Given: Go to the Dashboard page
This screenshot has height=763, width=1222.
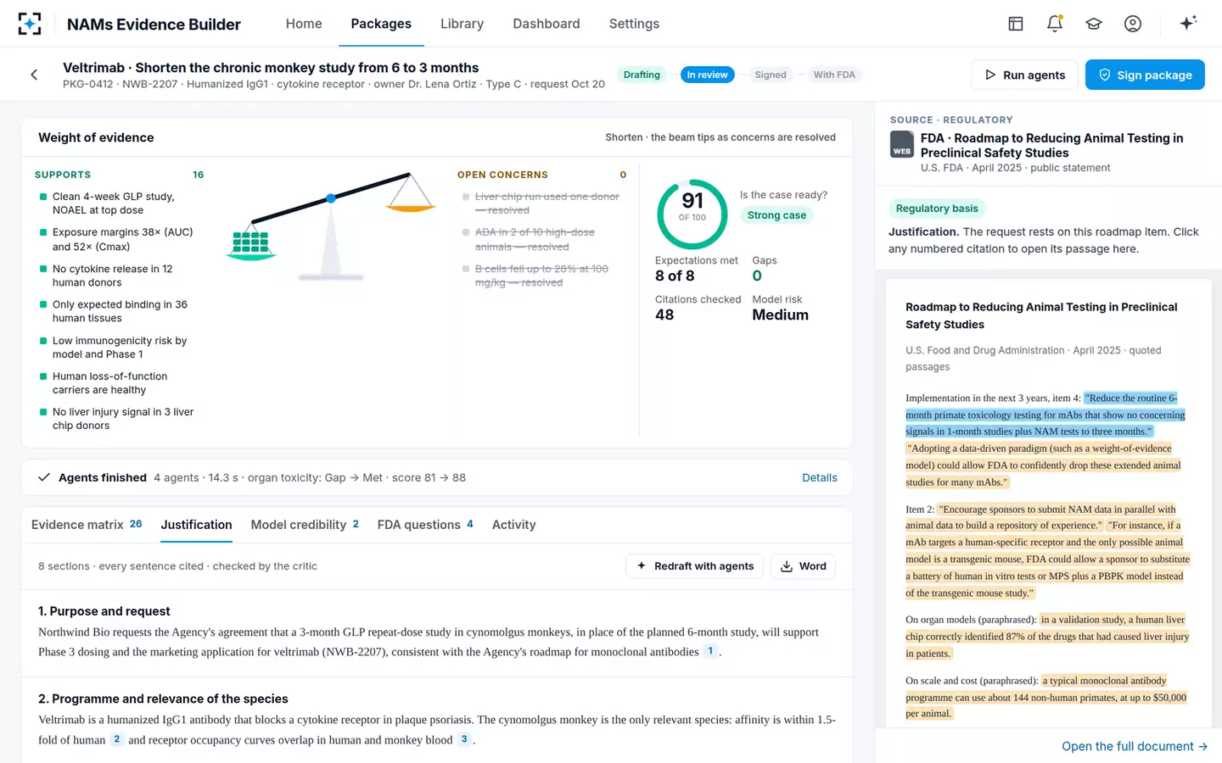Looking at the screenshot, I should click(x=547, y=24).
